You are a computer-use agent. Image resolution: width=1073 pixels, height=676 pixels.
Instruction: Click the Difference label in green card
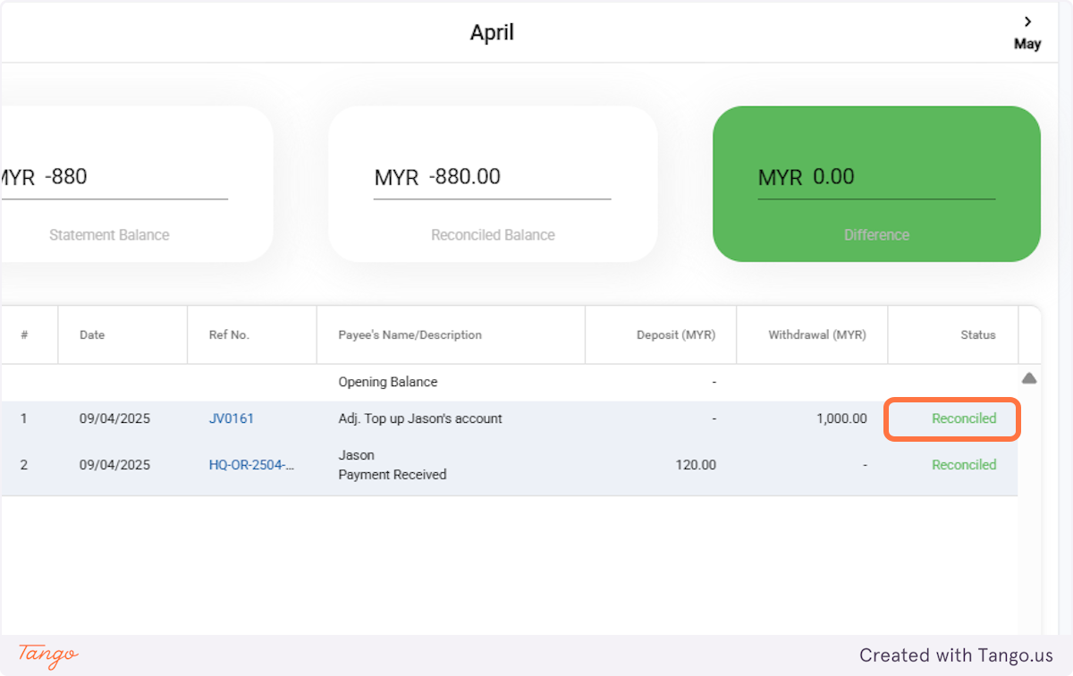point(876,235)
